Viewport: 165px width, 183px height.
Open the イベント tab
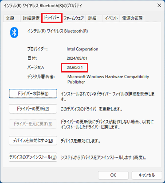(x=111, y=18)
